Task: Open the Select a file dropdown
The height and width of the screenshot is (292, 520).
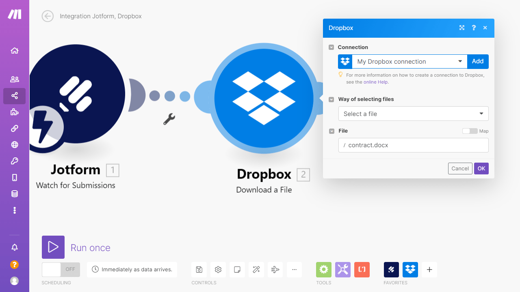Action: (414, 114)
